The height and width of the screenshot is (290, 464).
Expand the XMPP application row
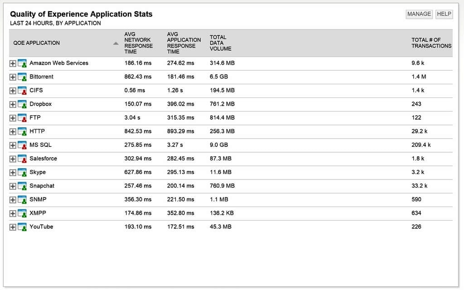(13, 213)
